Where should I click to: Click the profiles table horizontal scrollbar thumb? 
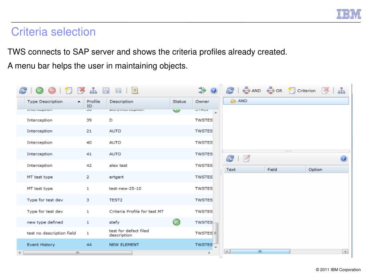point(78,253)
